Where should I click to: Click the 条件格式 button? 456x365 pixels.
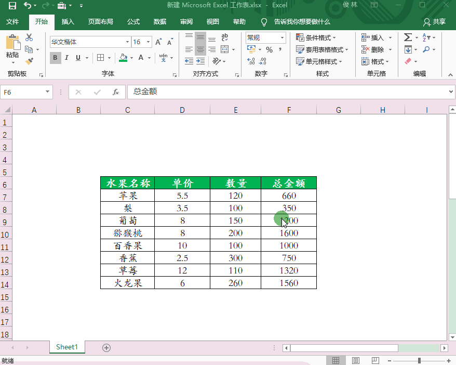[316, 38]
